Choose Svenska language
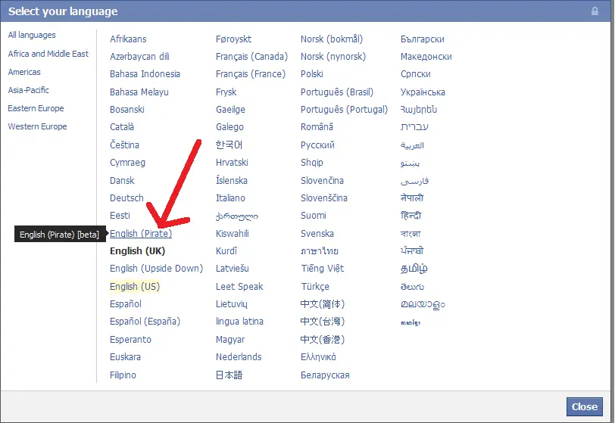This screenshot has height=423, width=615. (x=317, y=234)
